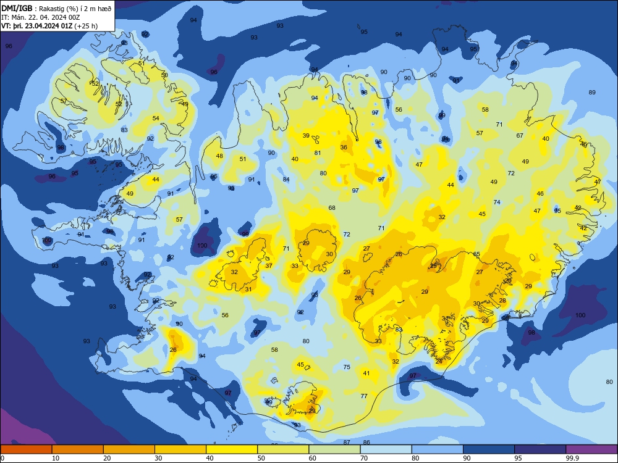
Task: Click the map value 65
Action: [x=476, y=254]
